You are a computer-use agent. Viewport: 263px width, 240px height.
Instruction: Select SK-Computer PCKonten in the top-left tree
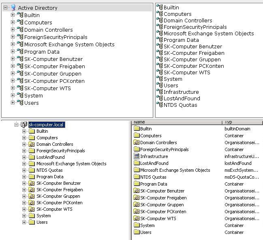pos(54,81)
